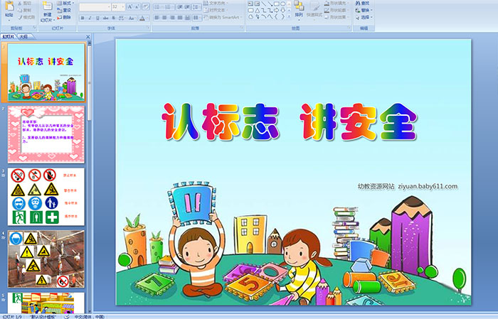This screenshot has height=319, width=498.
Task: Open Shape Fill (形状填充) color menu
Action: [x=337, y=3]
